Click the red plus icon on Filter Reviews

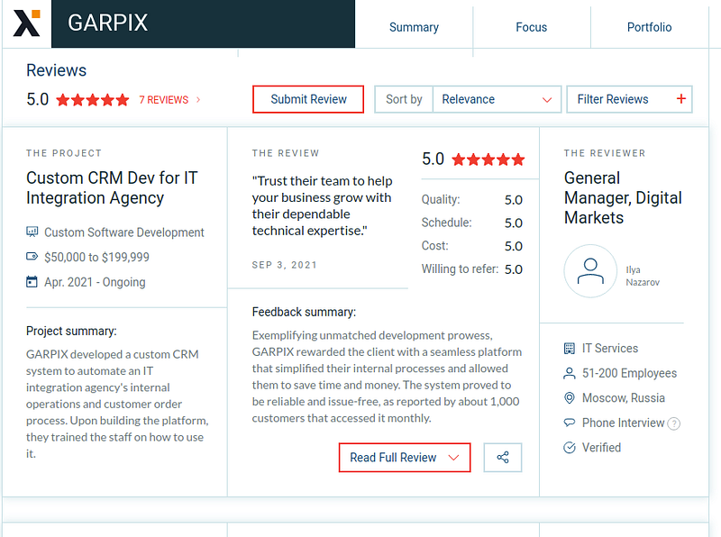(x=680, y=99)
